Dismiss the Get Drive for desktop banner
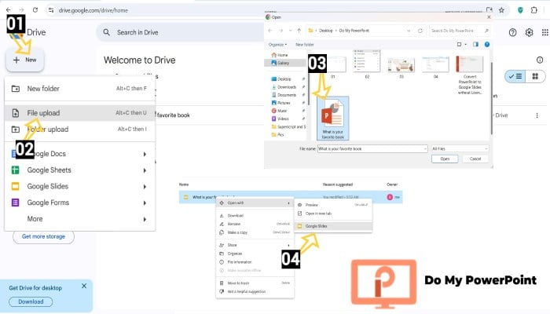 point(84,287)
